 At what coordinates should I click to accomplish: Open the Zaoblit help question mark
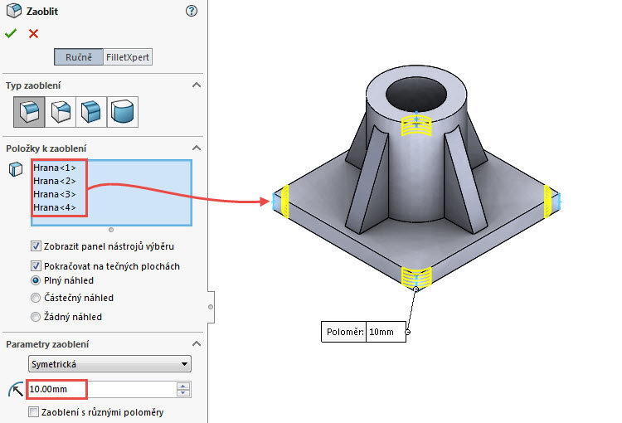[192, 11]
